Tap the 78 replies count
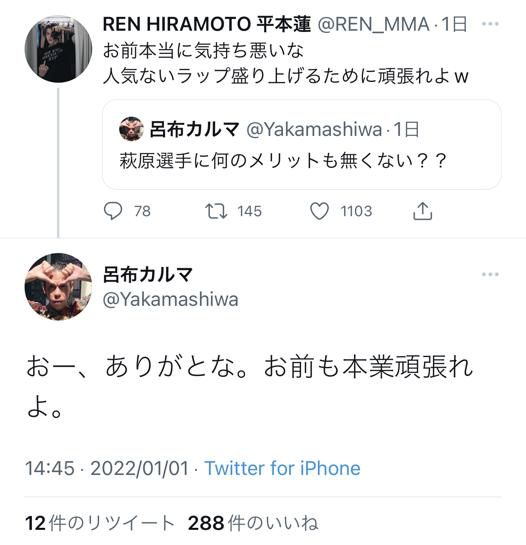 [x=142, y=211]
